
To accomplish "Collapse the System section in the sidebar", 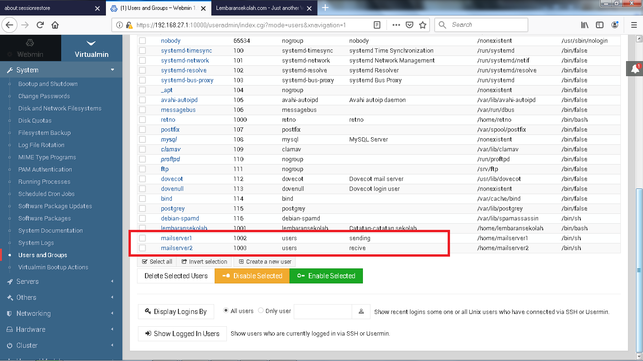I will pos(113,70).
